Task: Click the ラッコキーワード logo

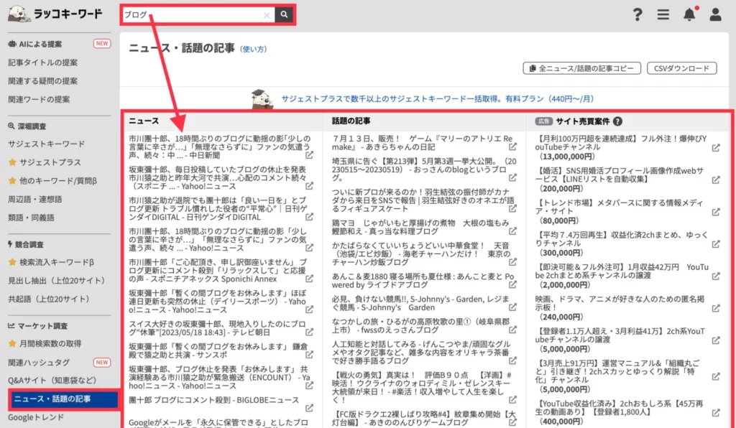Action: pos(55,14)
